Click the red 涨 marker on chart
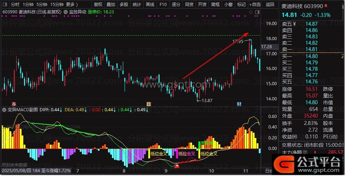Image resolution: width=346 pixels, height=176 pixels. click(x=14, y=104)
